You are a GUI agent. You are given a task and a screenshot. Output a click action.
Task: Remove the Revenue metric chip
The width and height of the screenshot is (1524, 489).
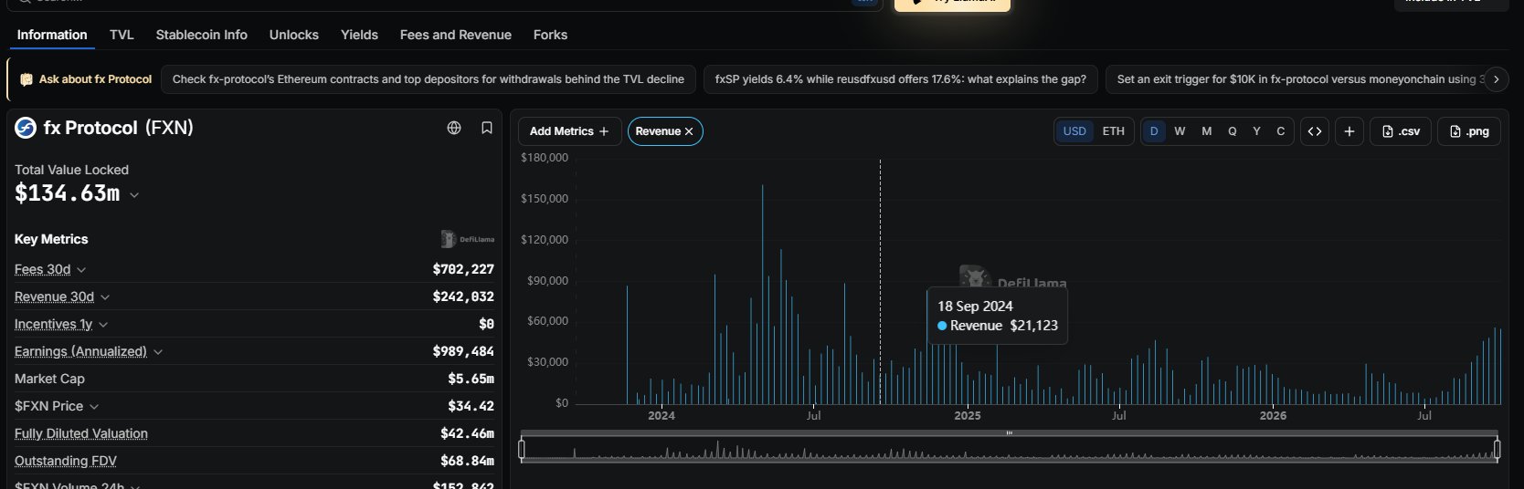coord(689,131)
